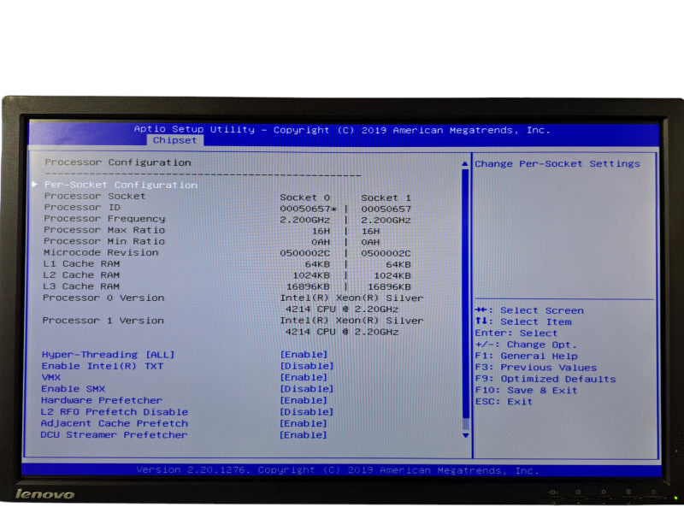Change Adjacent Cache Prefetch value Enable
This screenshot has height=513, width=684.
[304, 423]
